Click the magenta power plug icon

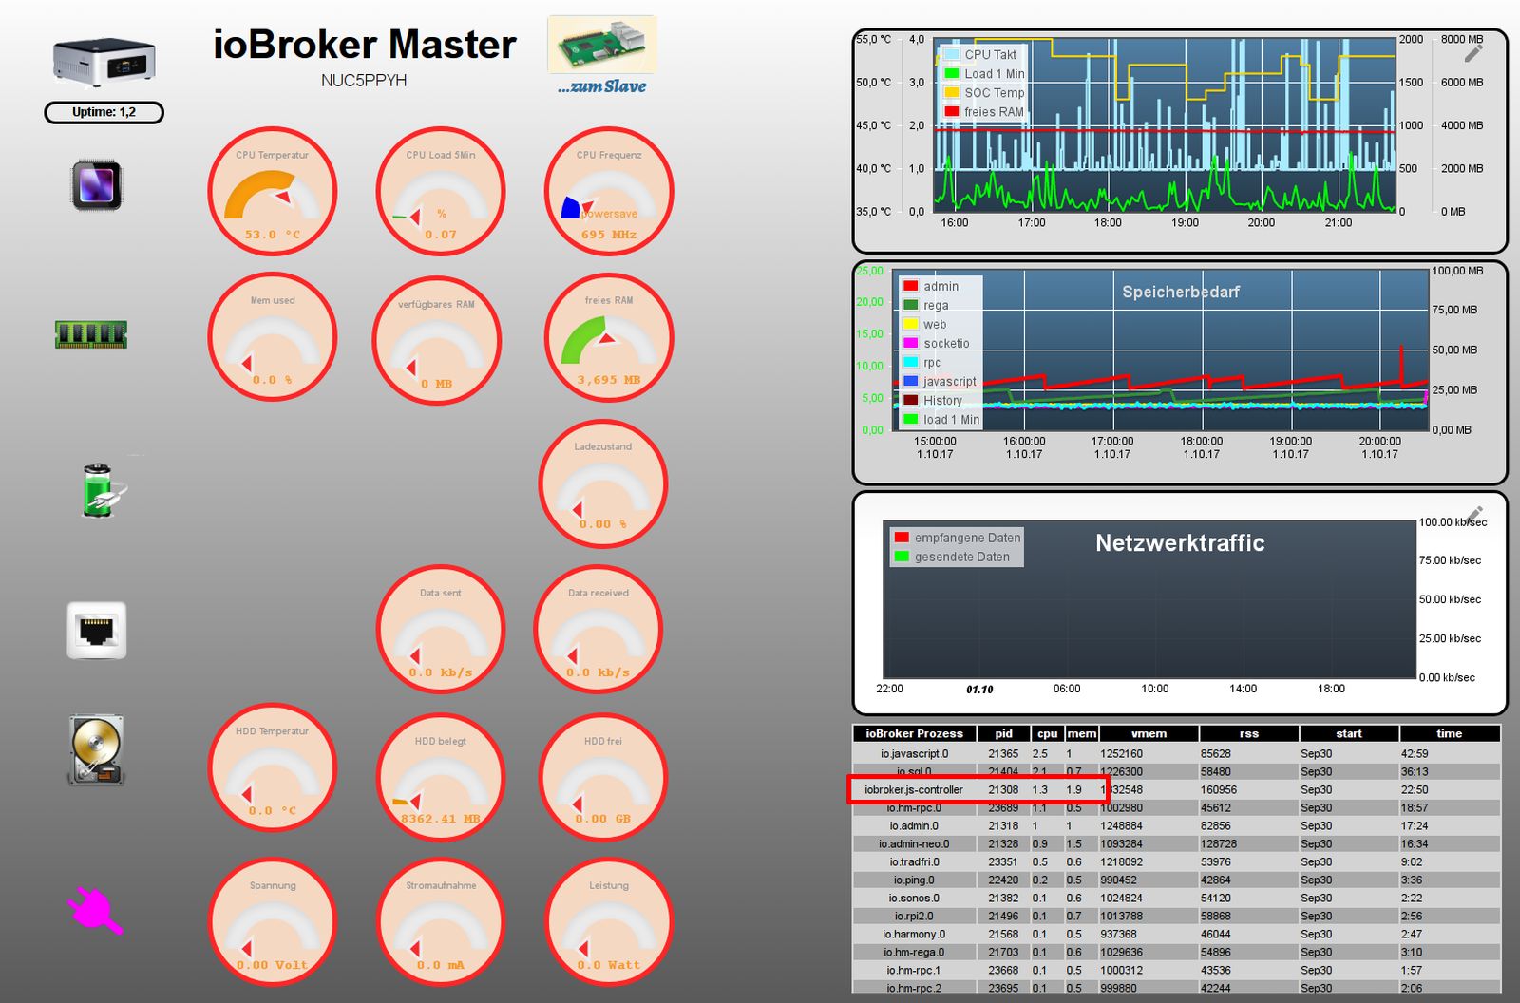[95, 910]
